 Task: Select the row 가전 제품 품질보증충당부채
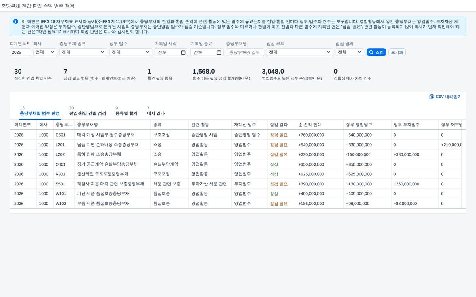236,194
